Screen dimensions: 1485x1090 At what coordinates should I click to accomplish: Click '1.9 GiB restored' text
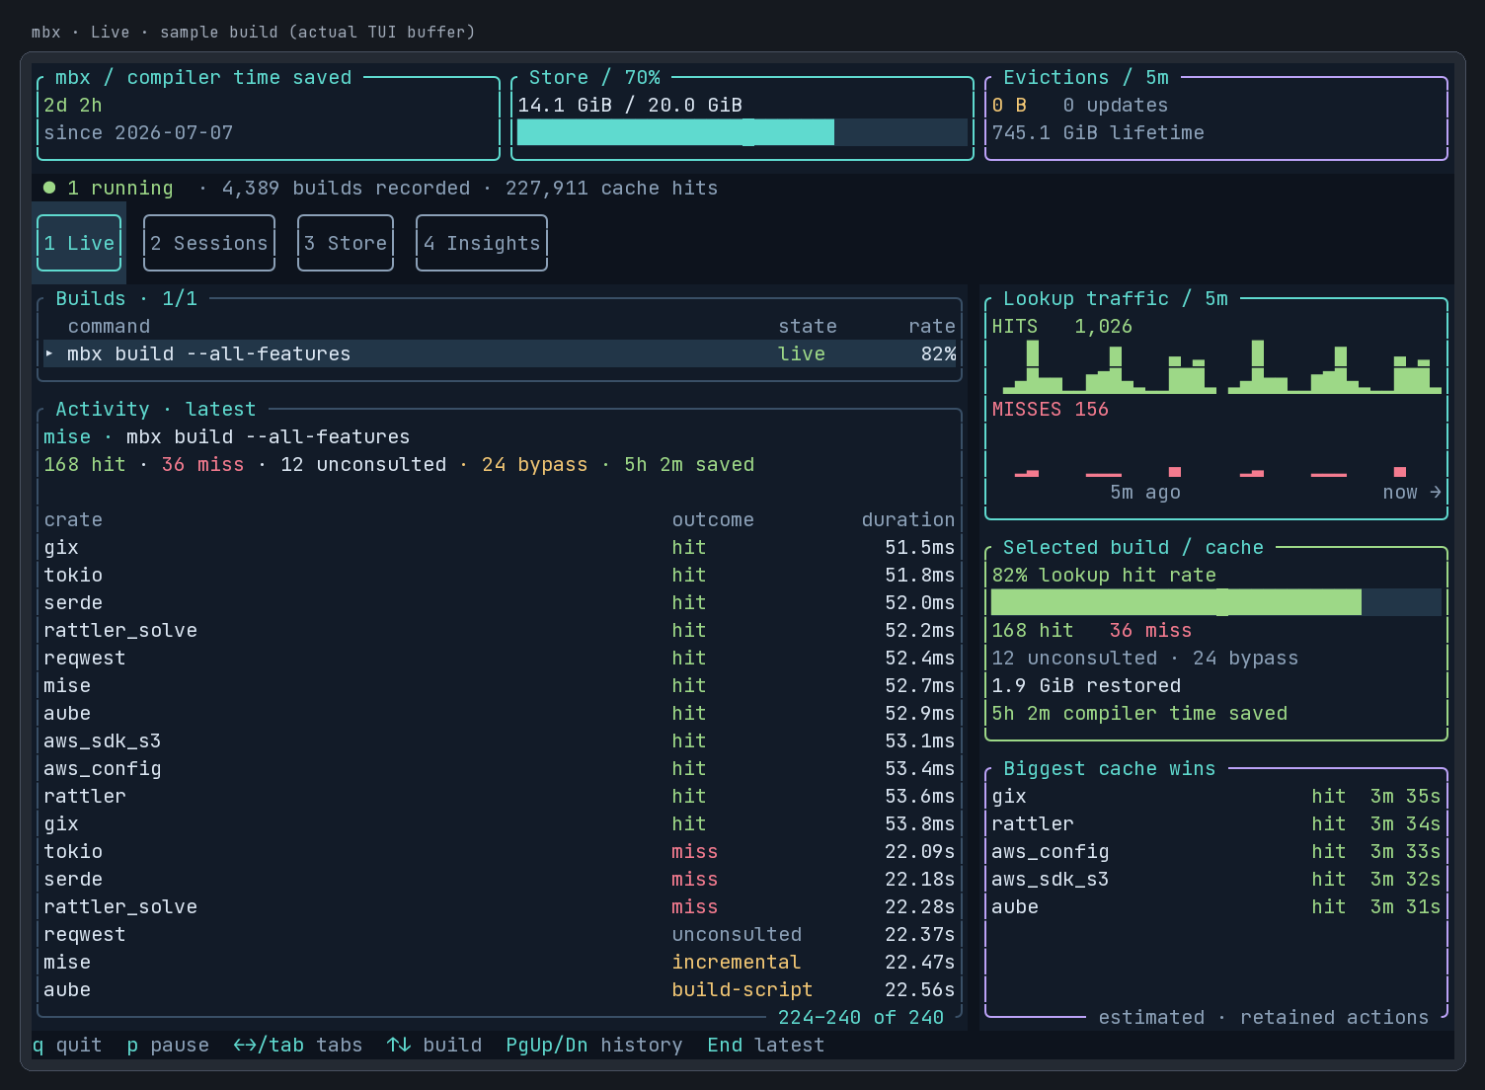1086,685
